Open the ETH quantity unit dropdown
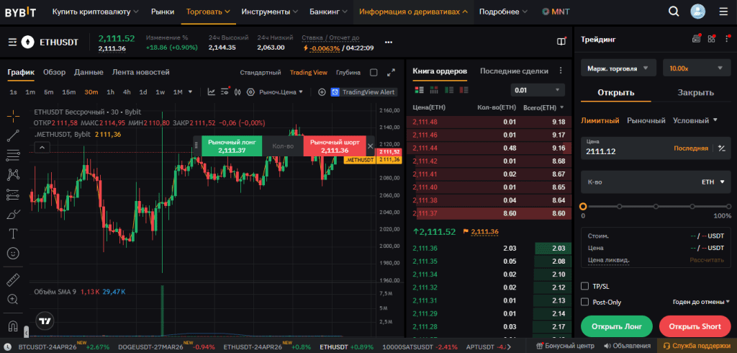The width and height of the screenshot is (737, 353). 713,182
